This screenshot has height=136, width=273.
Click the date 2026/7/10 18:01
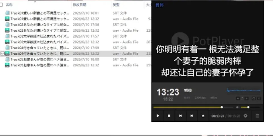pyautogui.click(x=86, y=13)
